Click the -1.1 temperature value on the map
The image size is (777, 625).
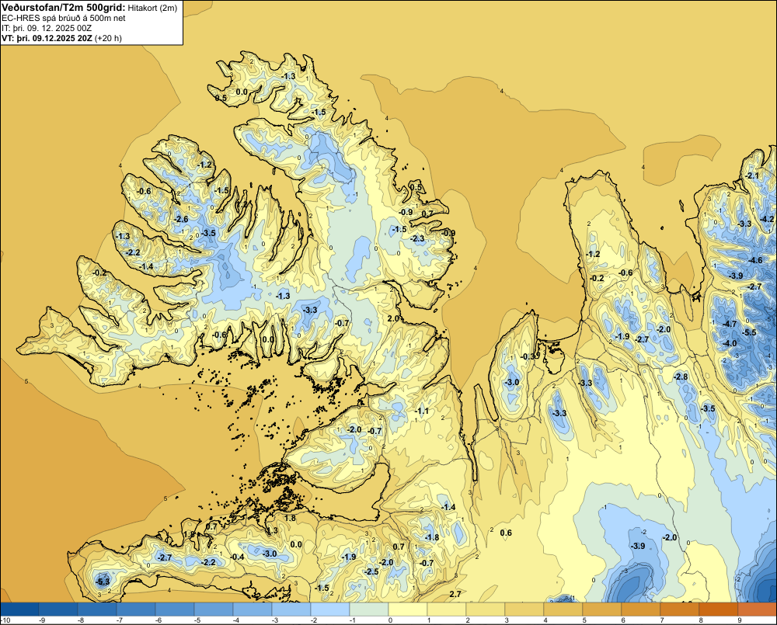422,411
